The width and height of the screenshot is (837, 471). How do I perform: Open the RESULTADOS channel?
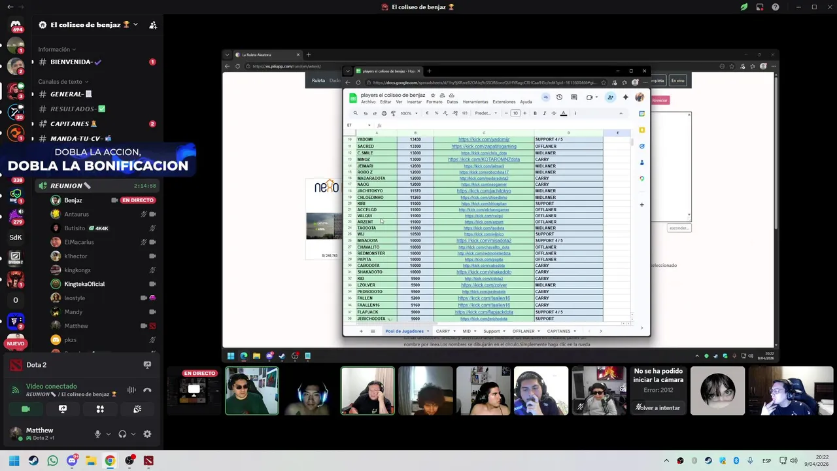point(97,109)
